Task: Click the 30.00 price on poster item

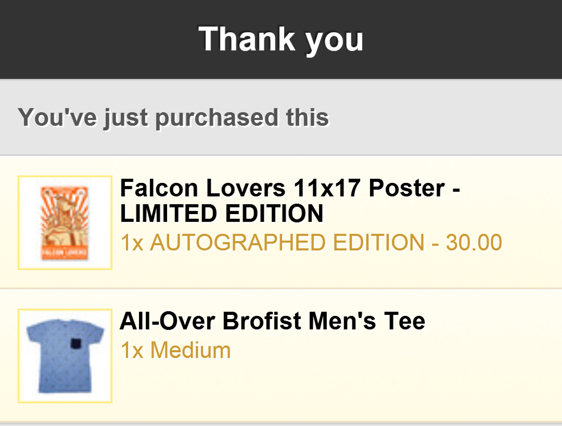Action: [x=474, y=243]
